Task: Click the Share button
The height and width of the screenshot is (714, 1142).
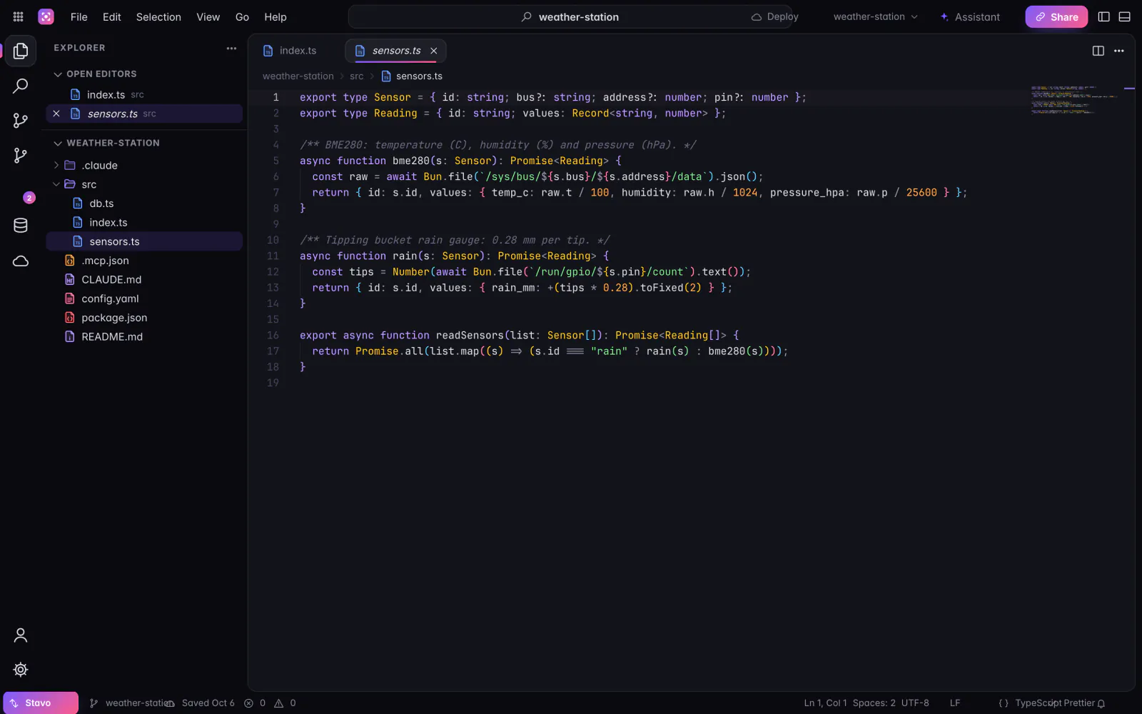Action: pyautogui.click(x=1056, y=16)
